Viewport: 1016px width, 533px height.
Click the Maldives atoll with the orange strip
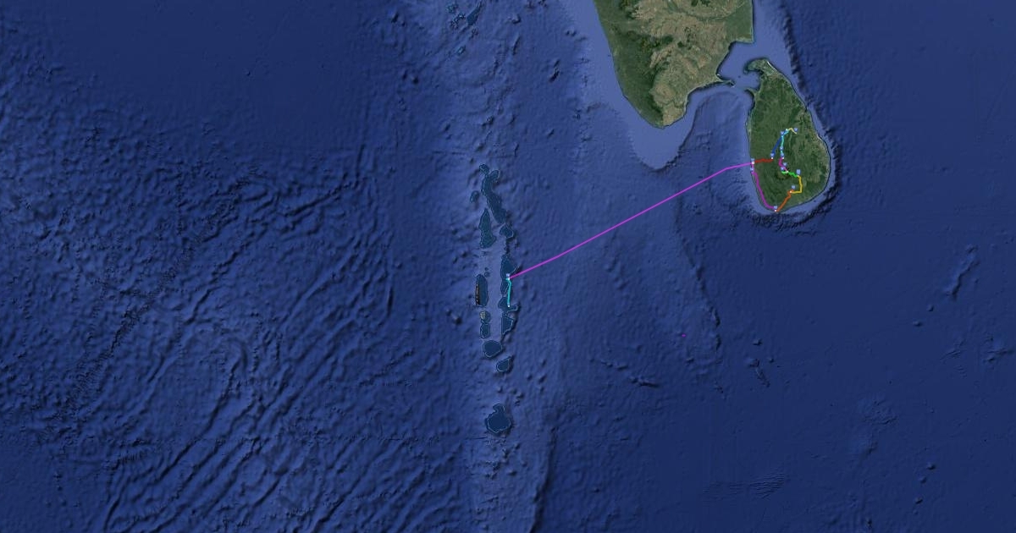479,290
